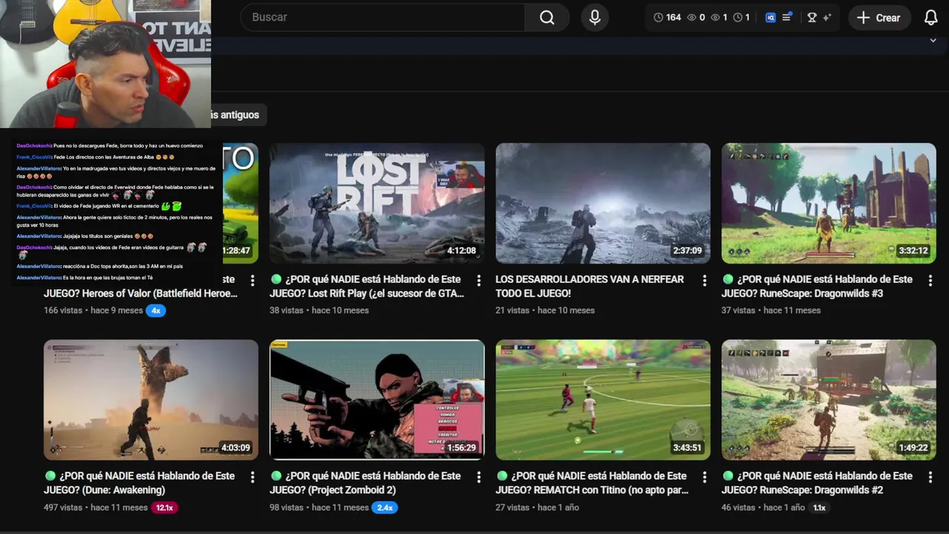Click the magnifier search button
This screenshot has width=949, height=534.
pos(547,18)
